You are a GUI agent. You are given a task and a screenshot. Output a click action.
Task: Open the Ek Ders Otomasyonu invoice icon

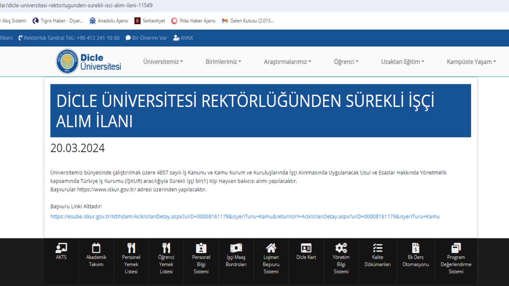pyautogui.click(x=415, y=248)
